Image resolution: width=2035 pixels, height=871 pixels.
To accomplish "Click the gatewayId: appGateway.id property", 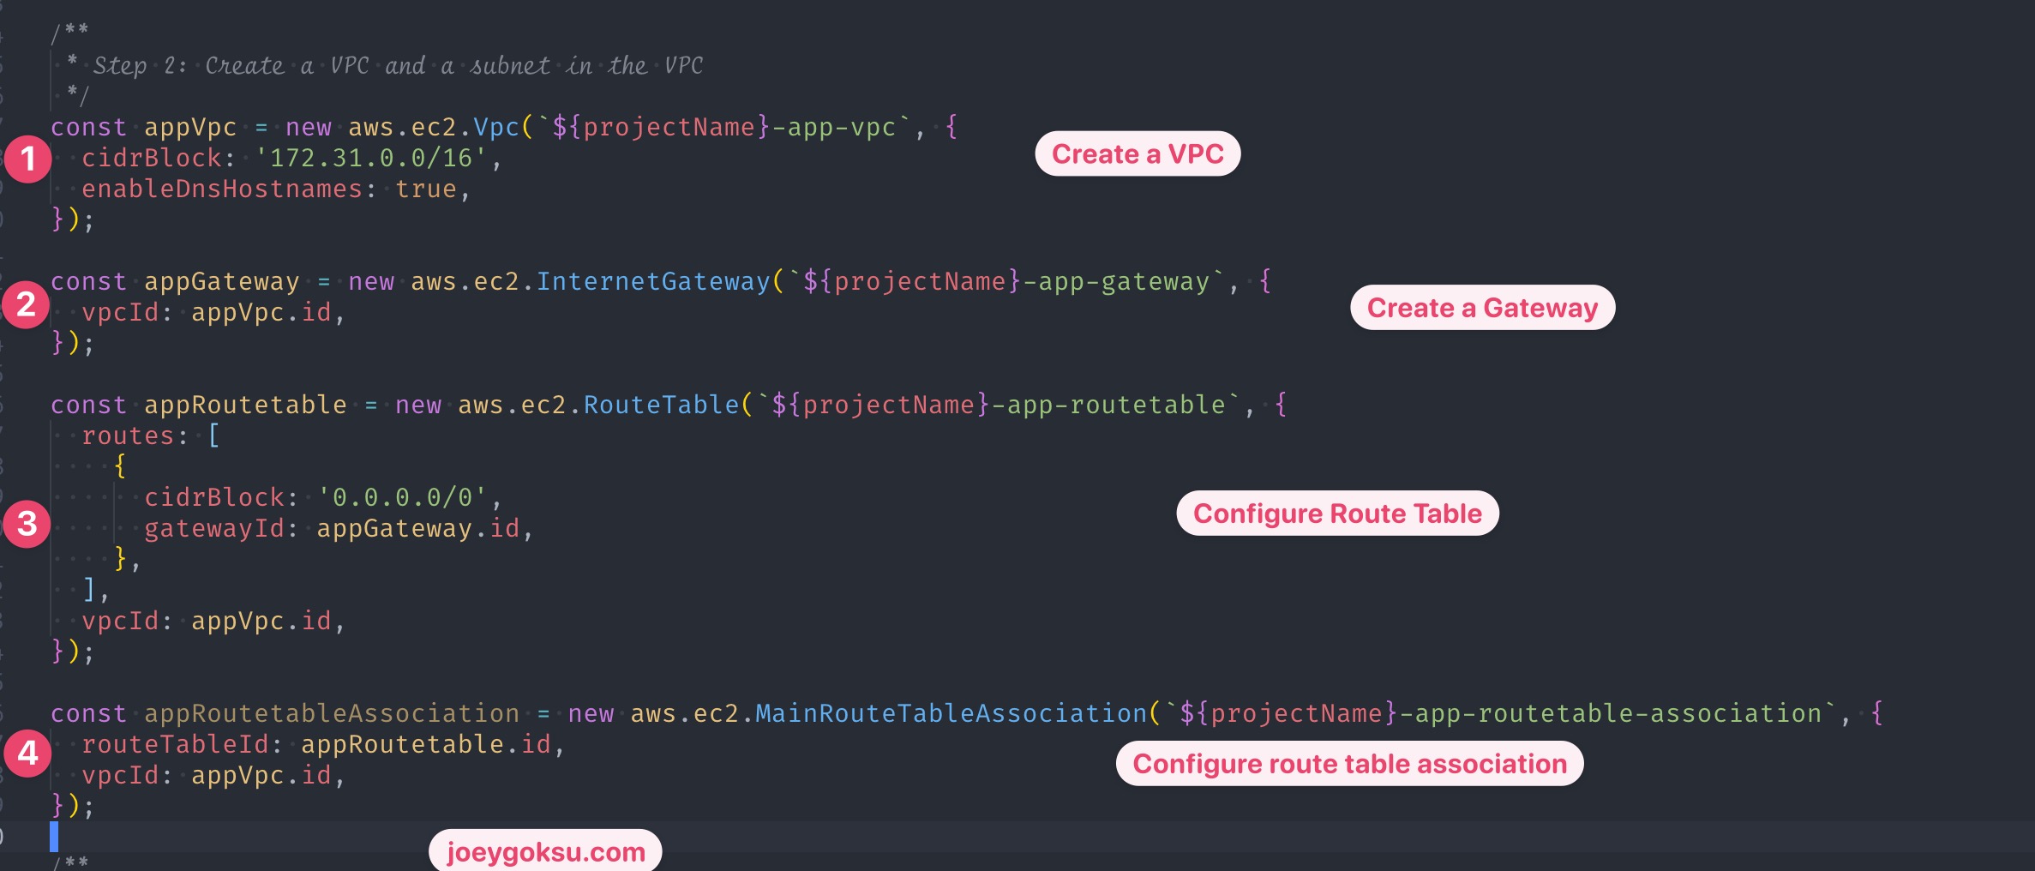I will [339, 527].
